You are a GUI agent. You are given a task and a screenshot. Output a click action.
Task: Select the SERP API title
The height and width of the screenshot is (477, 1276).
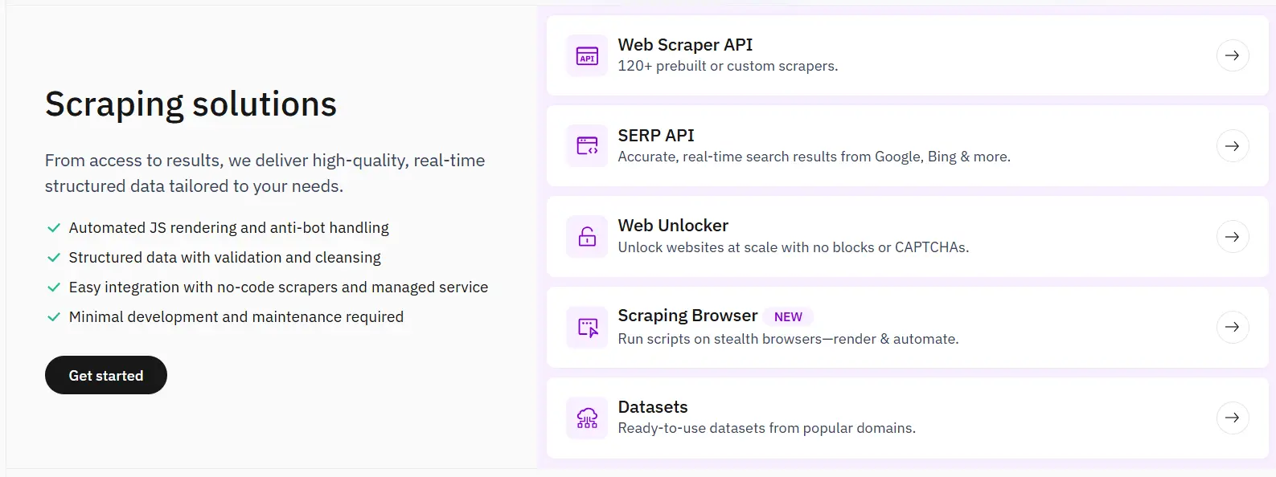[x=655, y=136]
